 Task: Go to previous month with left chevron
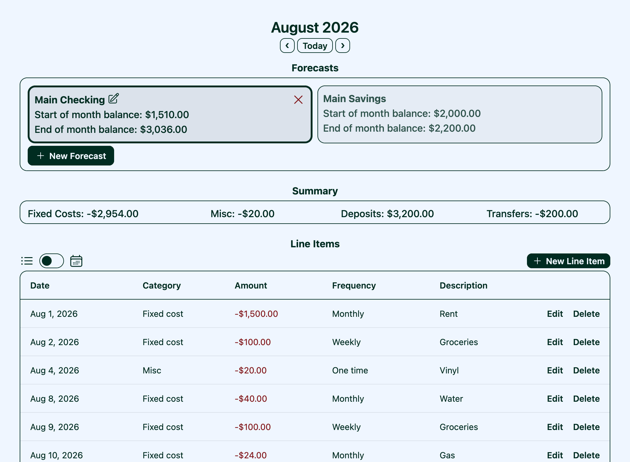pyautogui.click(x=287, y=46)
